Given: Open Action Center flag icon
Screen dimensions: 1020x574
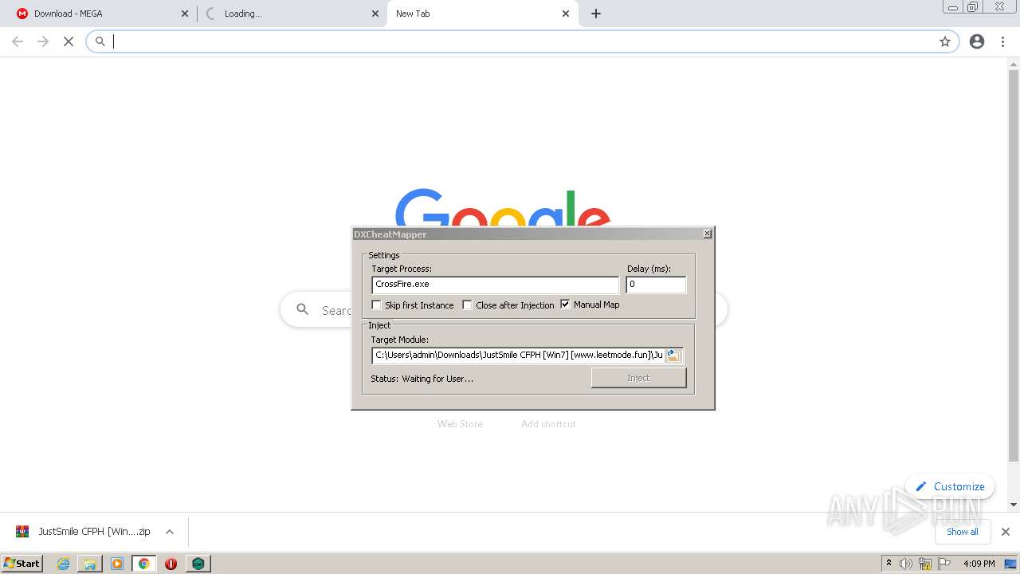Looking at the screenshot, I should 944,564.
